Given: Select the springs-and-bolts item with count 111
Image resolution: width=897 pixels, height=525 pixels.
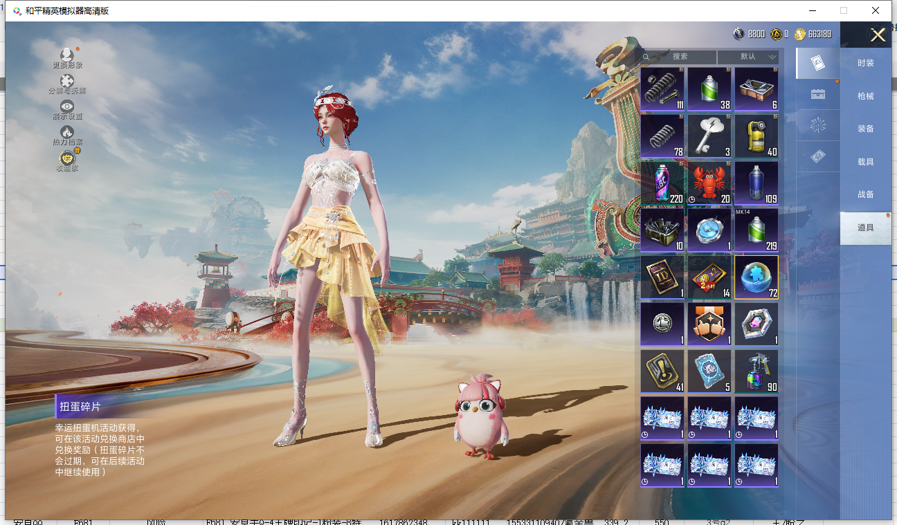Looking at the screenshot, I should tap(662, 89).
